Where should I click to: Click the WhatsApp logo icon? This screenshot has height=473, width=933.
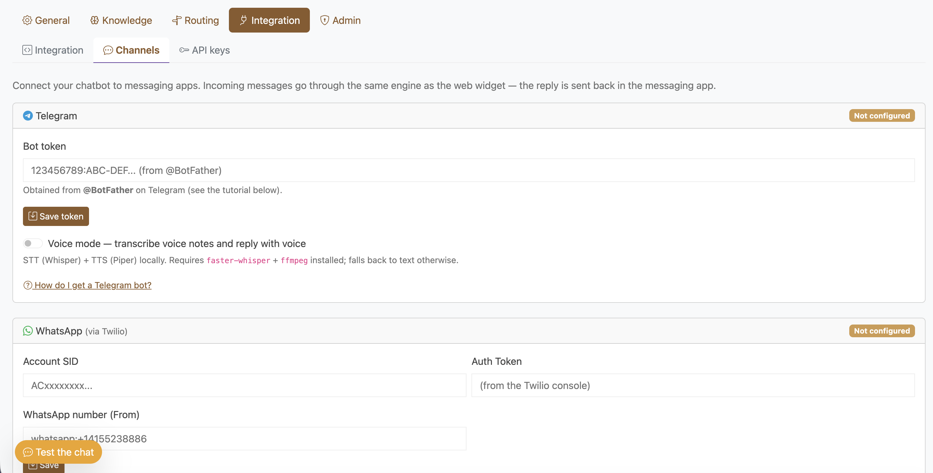28,331
